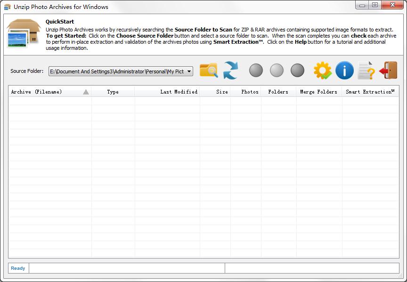Screen dimensions: 407x282
Task: Click the Smart Extraction column header
Action: (370, 92)
